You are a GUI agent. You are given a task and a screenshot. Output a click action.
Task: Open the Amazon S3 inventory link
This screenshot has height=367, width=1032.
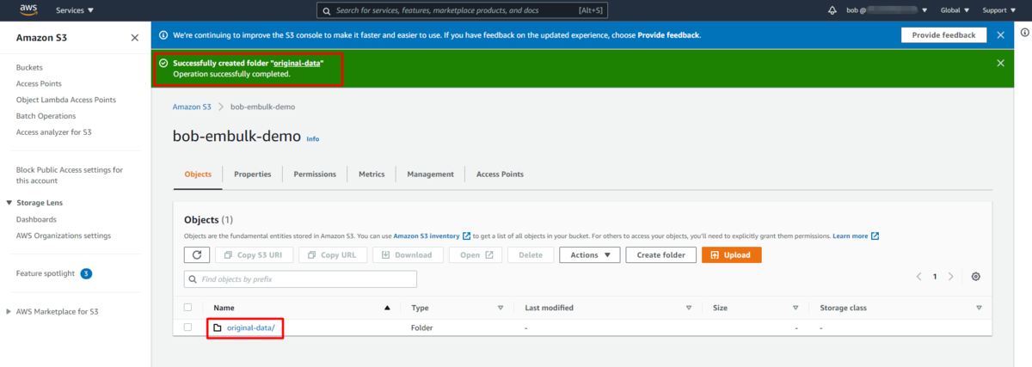(x=432, y=235)
